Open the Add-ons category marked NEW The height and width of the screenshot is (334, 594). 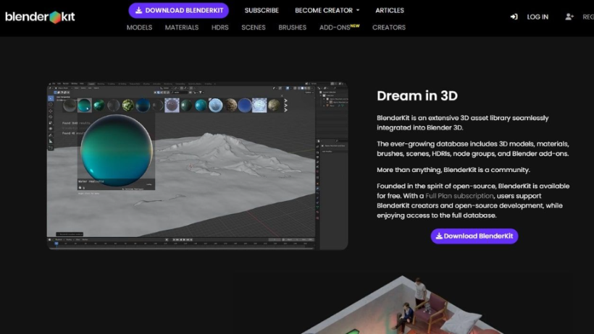tap(339, 27)
